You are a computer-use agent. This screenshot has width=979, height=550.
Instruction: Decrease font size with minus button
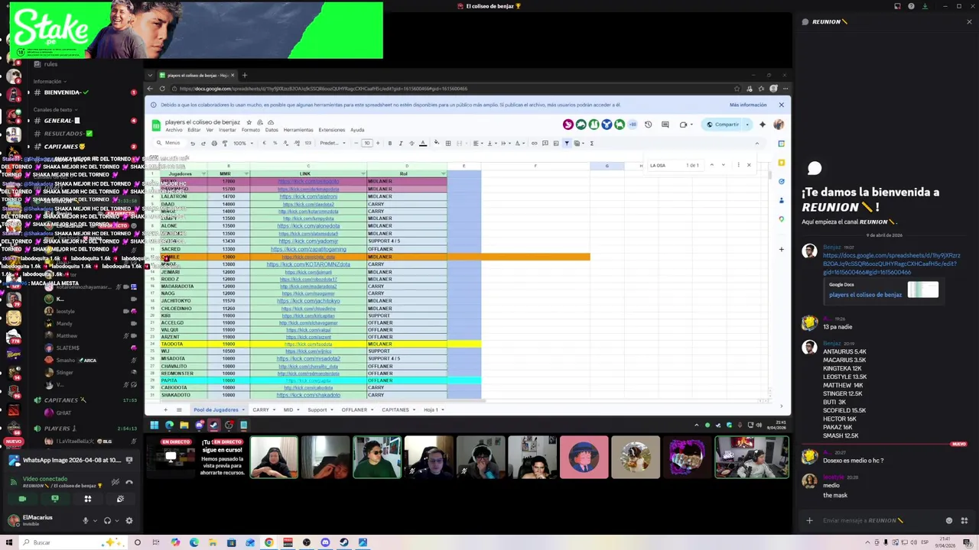coord(358,143)
